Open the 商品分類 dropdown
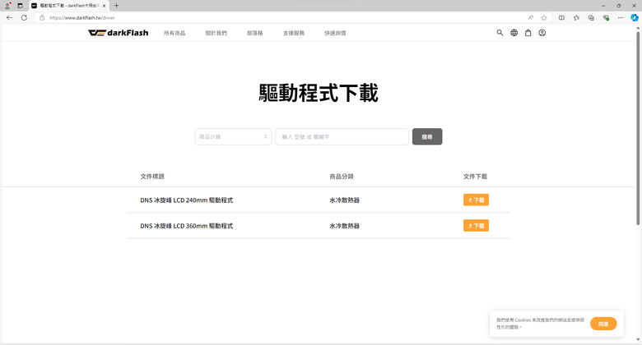The width and height of the screenshot is (642, 345). (233, 136)
